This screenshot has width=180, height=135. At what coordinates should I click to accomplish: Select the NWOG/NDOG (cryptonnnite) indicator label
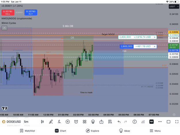point(17,18)
